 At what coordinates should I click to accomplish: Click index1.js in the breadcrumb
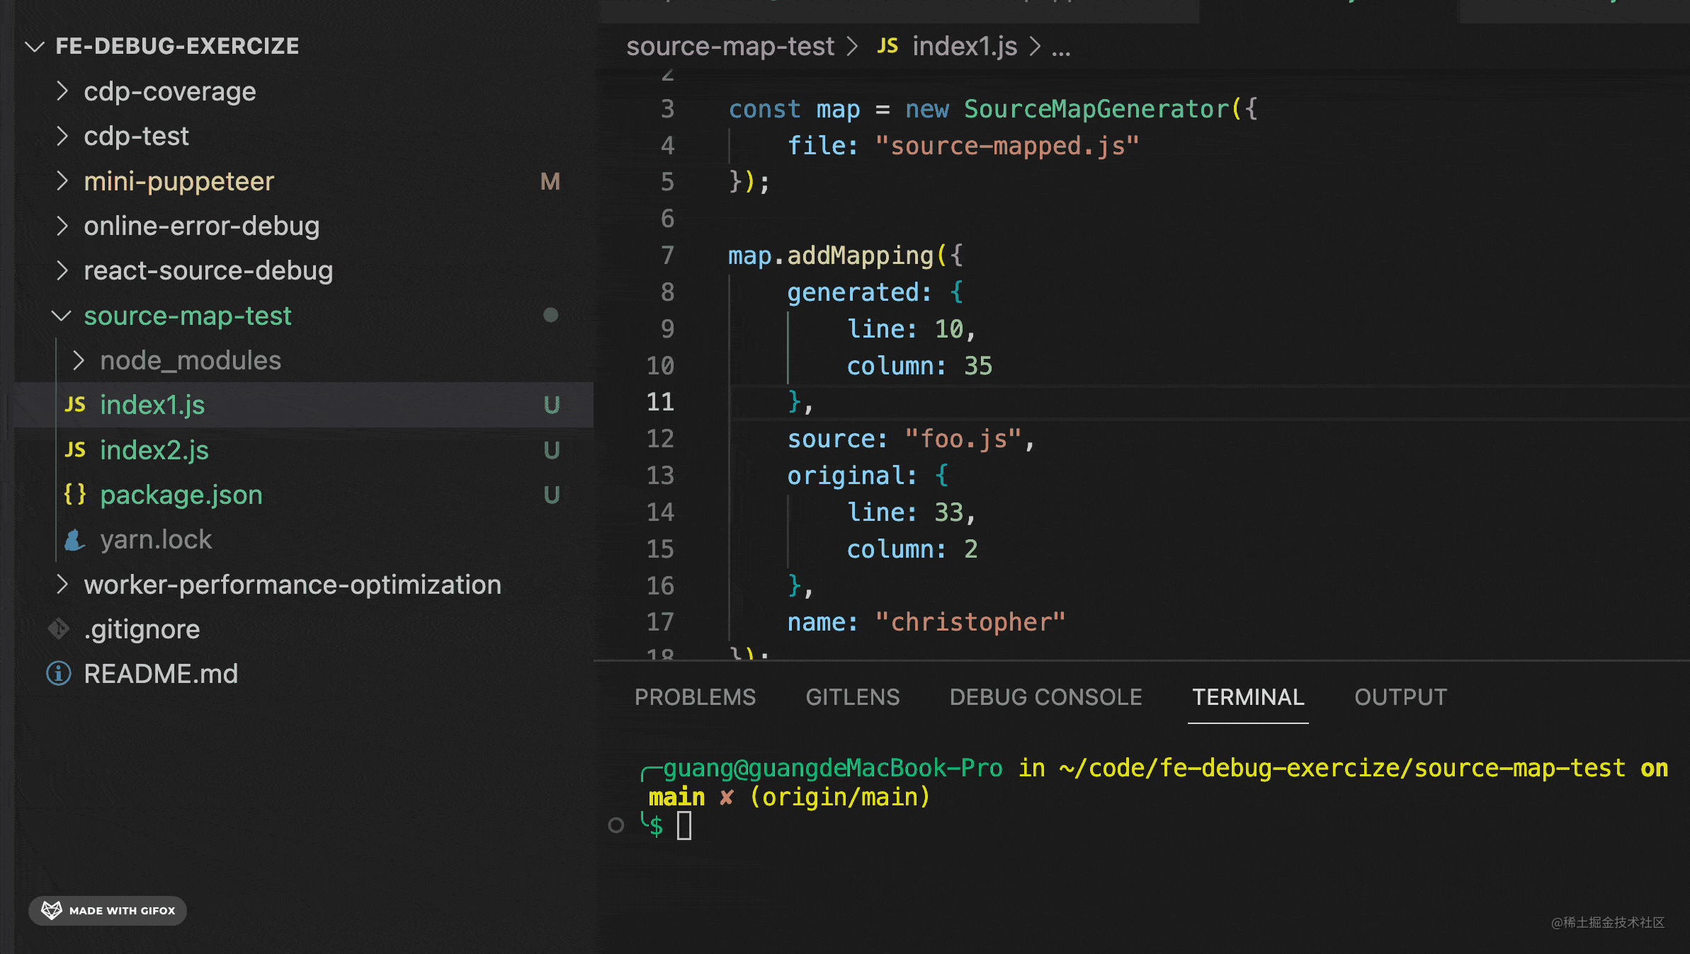[965, 46]
